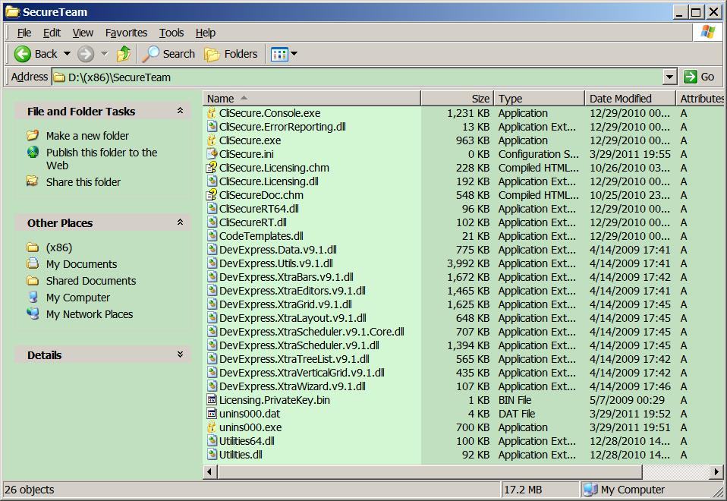Click the Address bar path field
This screenshot has height=501, width=727.
357,77
